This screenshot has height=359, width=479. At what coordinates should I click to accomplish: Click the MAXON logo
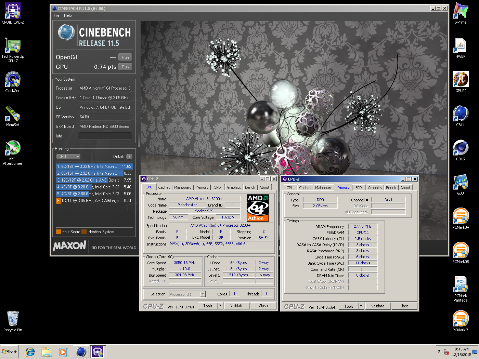point(69,246)
